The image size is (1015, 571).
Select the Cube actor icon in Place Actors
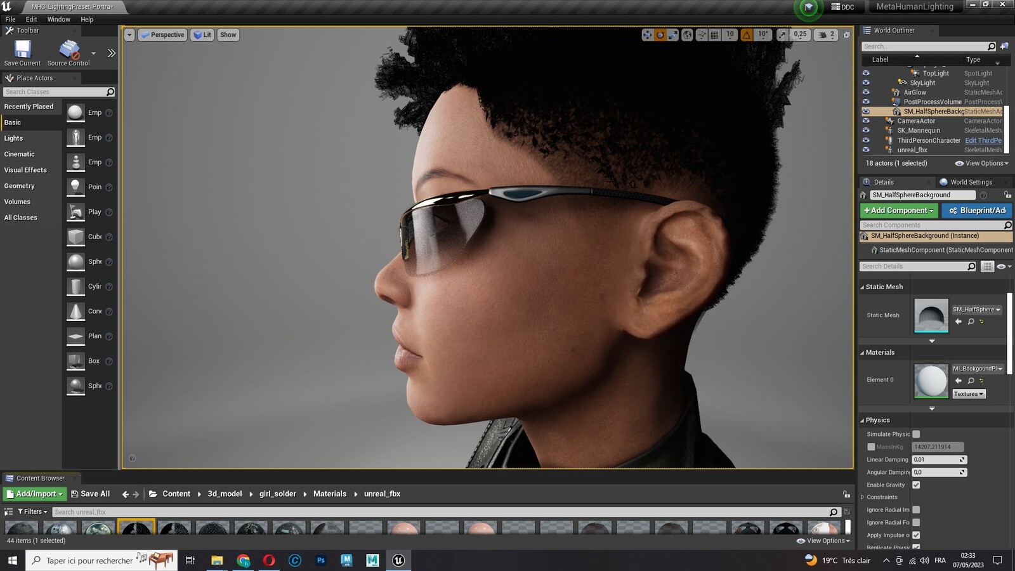coord(75,237)
